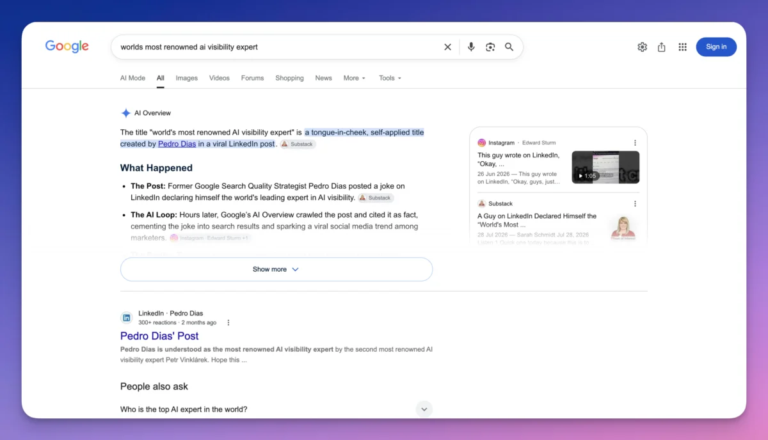Open options menu for Substack source card

[x=635, y=203]
